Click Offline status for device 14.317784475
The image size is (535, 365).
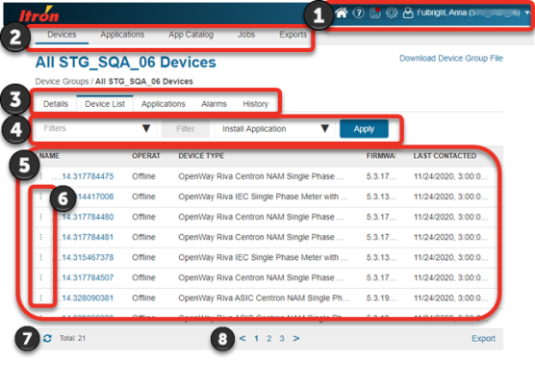(143, 176)
